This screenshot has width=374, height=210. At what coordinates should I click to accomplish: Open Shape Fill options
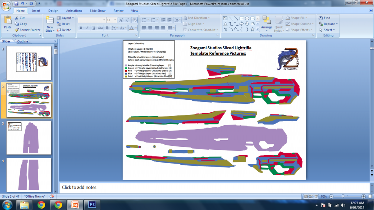click(x=297, y=18)
